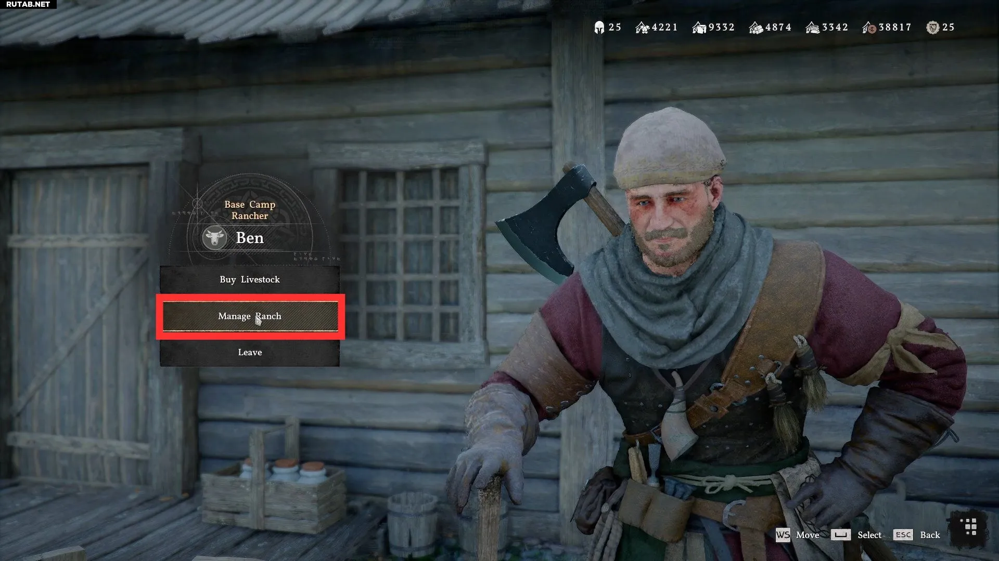Click the food supply resource icon
Screen dimensions: 999x561
(642, 28)
